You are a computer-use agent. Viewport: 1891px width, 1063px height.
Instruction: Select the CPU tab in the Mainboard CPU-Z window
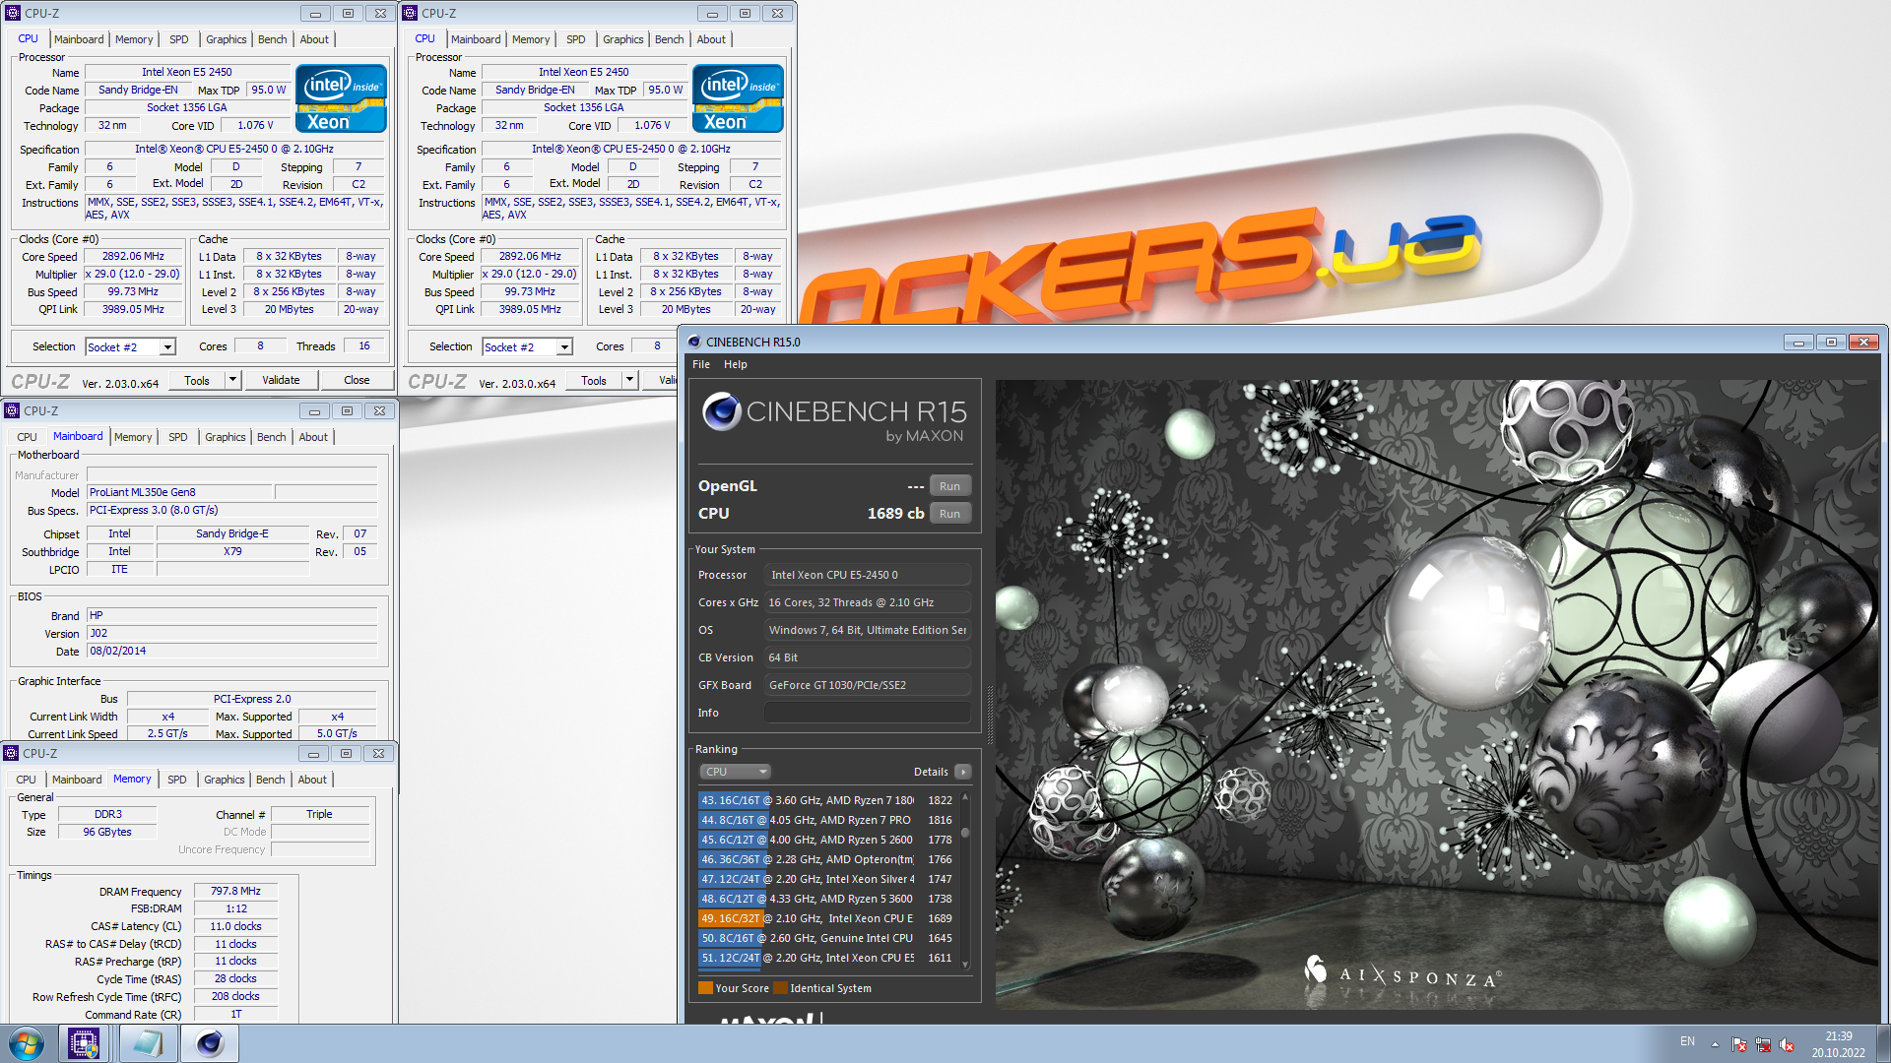(28, 437)
